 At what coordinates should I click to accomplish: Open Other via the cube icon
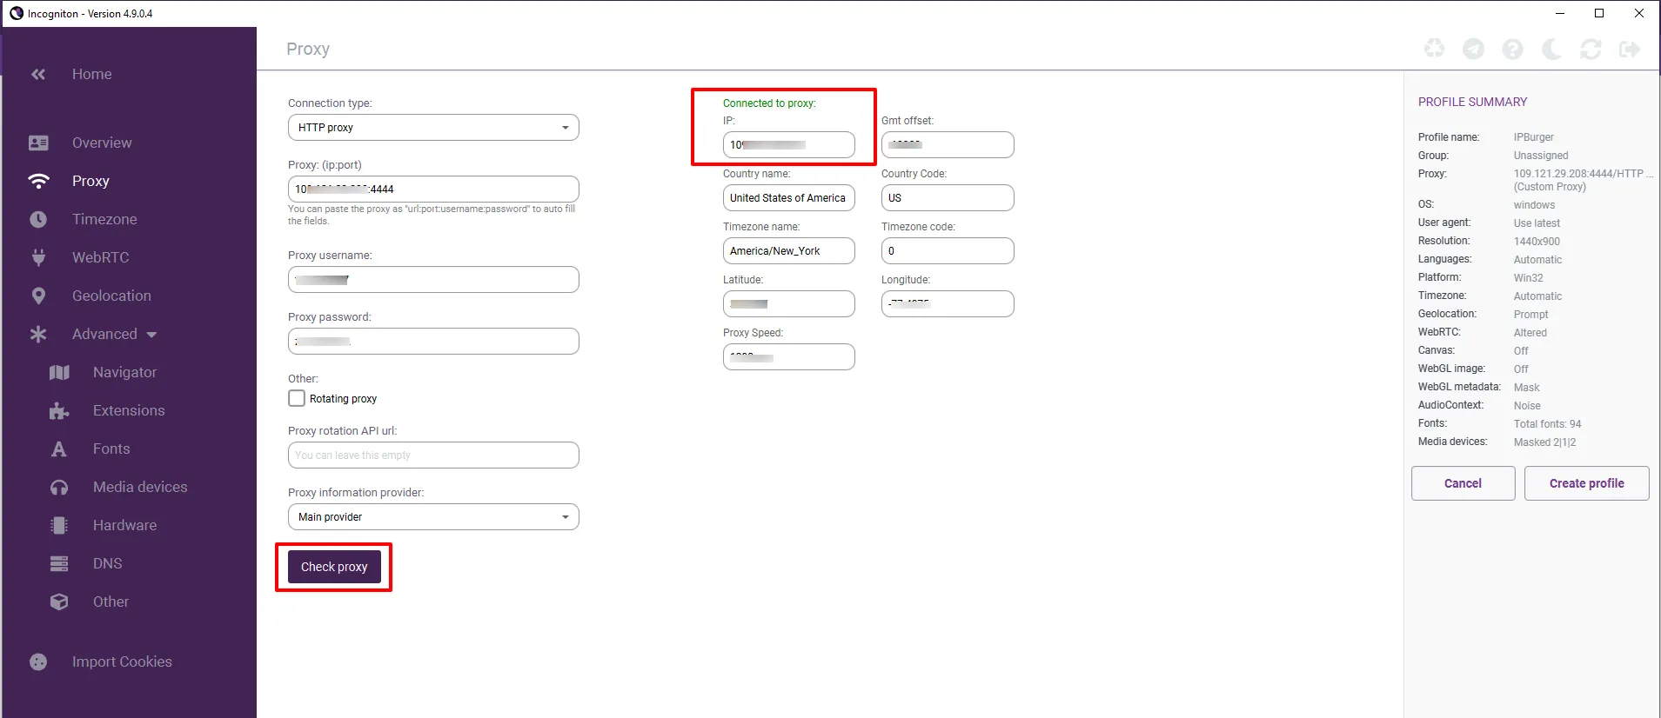(x=59, y=602)
